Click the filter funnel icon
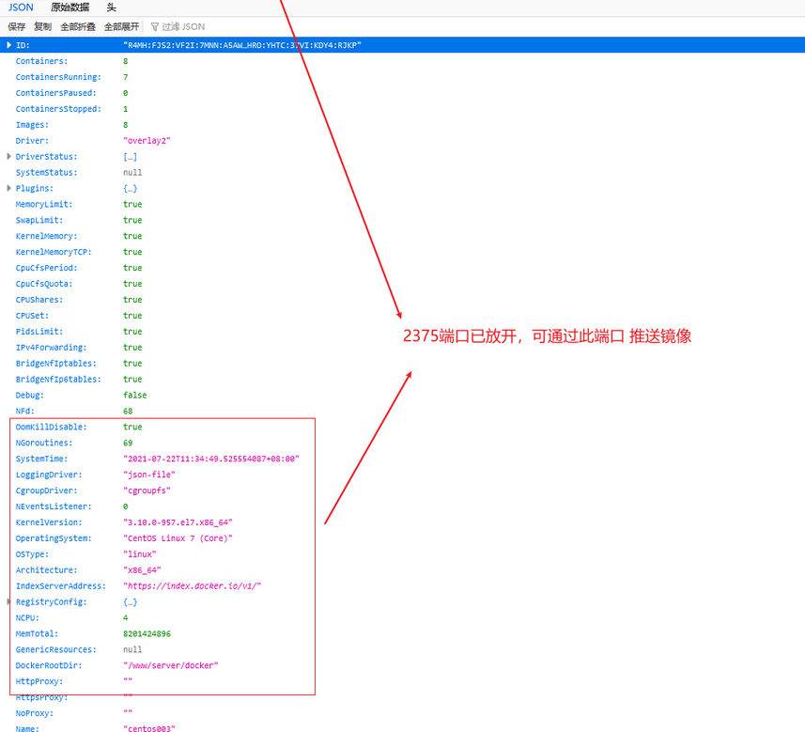 coord(155,26)
